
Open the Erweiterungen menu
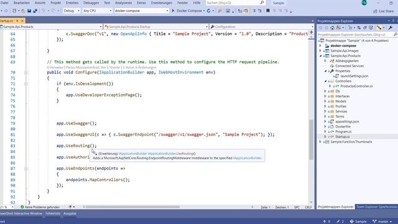click(162, 2)
